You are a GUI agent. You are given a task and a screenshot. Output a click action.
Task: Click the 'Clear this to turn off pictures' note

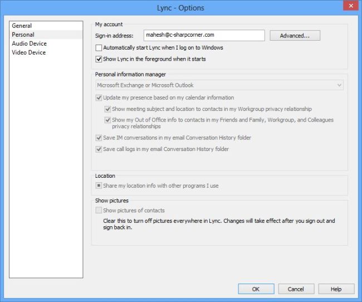tap(219, 224)
